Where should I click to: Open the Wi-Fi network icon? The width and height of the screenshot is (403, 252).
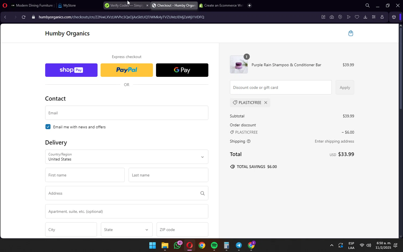click(x=362, y=245)
